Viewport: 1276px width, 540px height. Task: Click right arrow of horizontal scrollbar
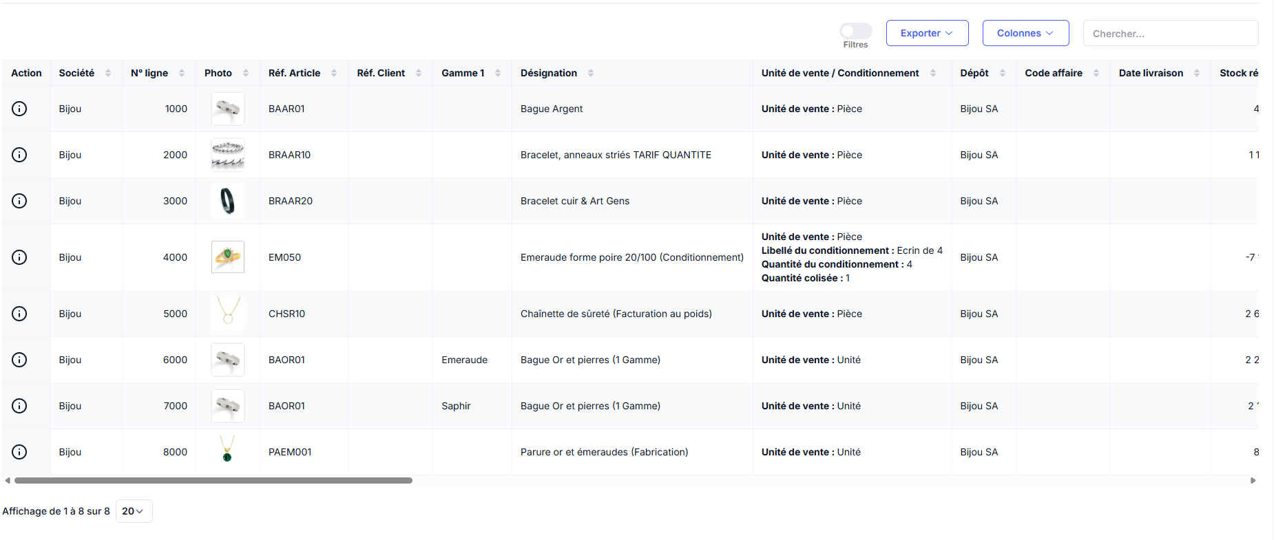(x=1253, y=481)
